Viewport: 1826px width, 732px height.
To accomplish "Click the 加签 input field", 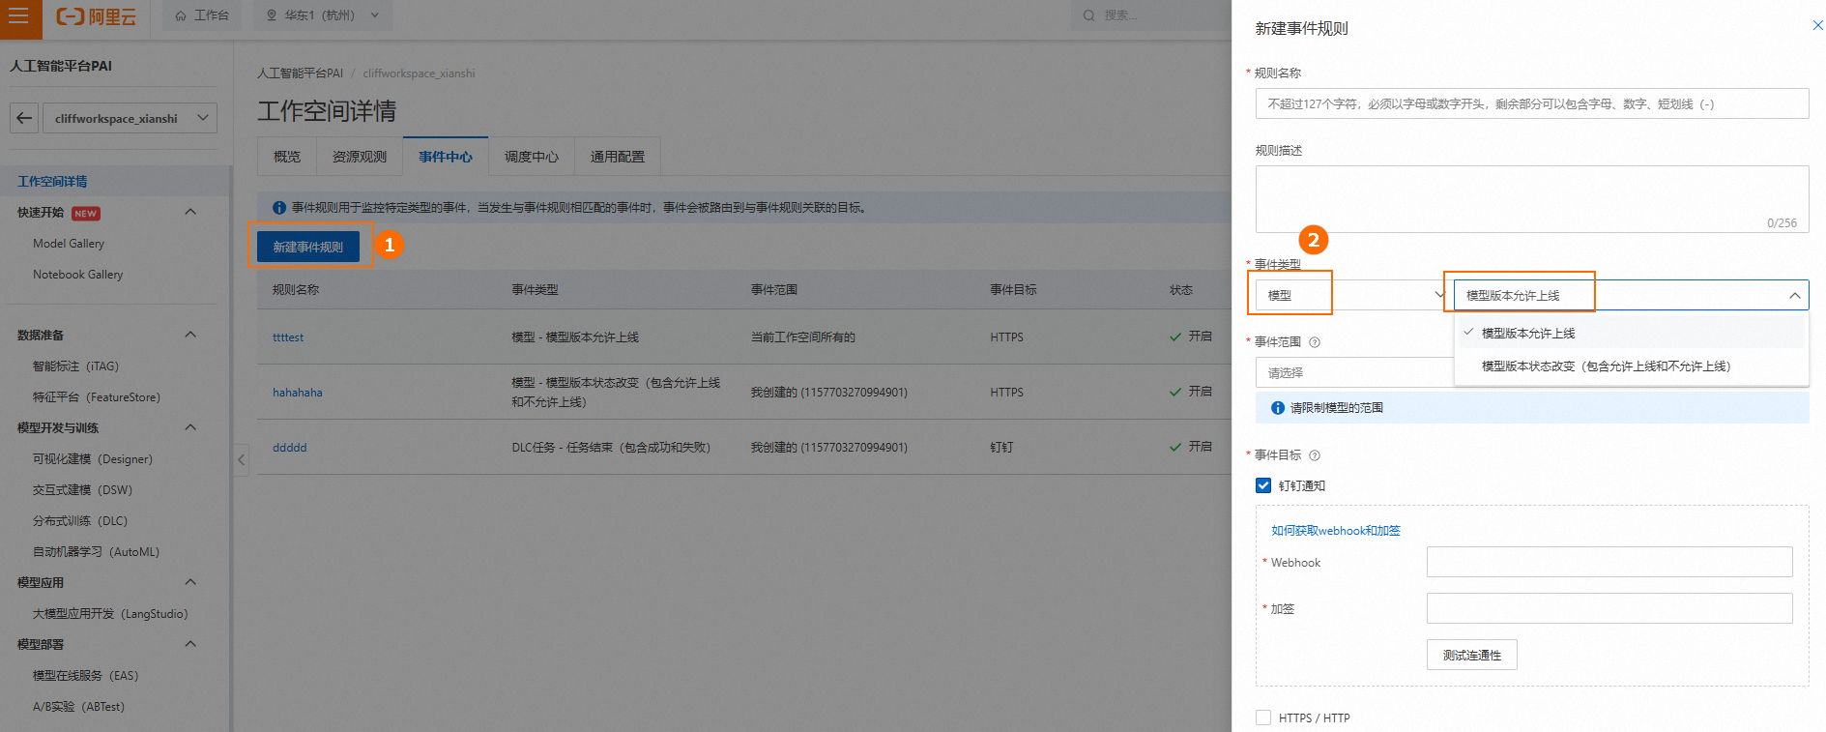I will (x=1609, y=608).
